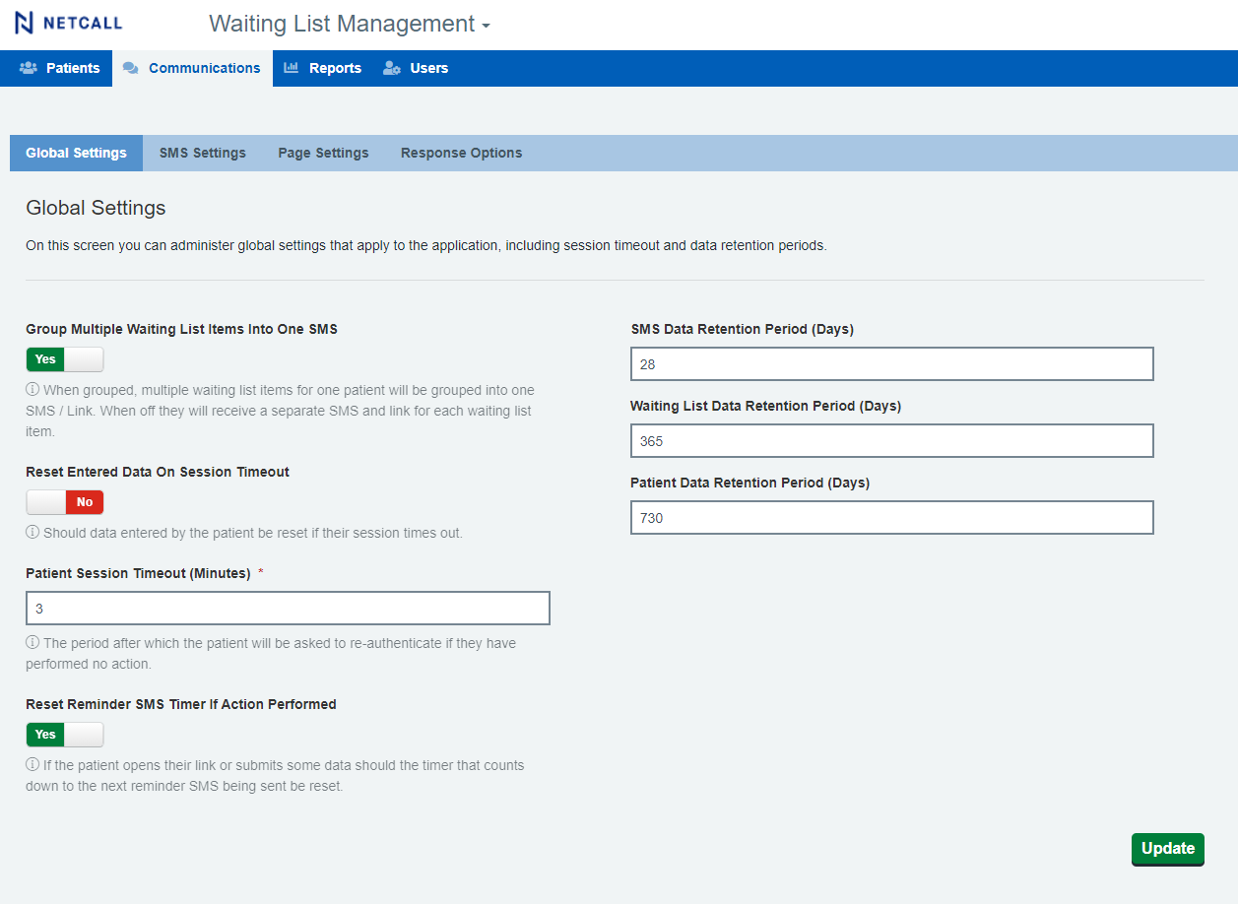1238x904 pixels.
Task: Click the Communications speech bubbles icon
Action: pyautogui.click(x=130, y=68)
